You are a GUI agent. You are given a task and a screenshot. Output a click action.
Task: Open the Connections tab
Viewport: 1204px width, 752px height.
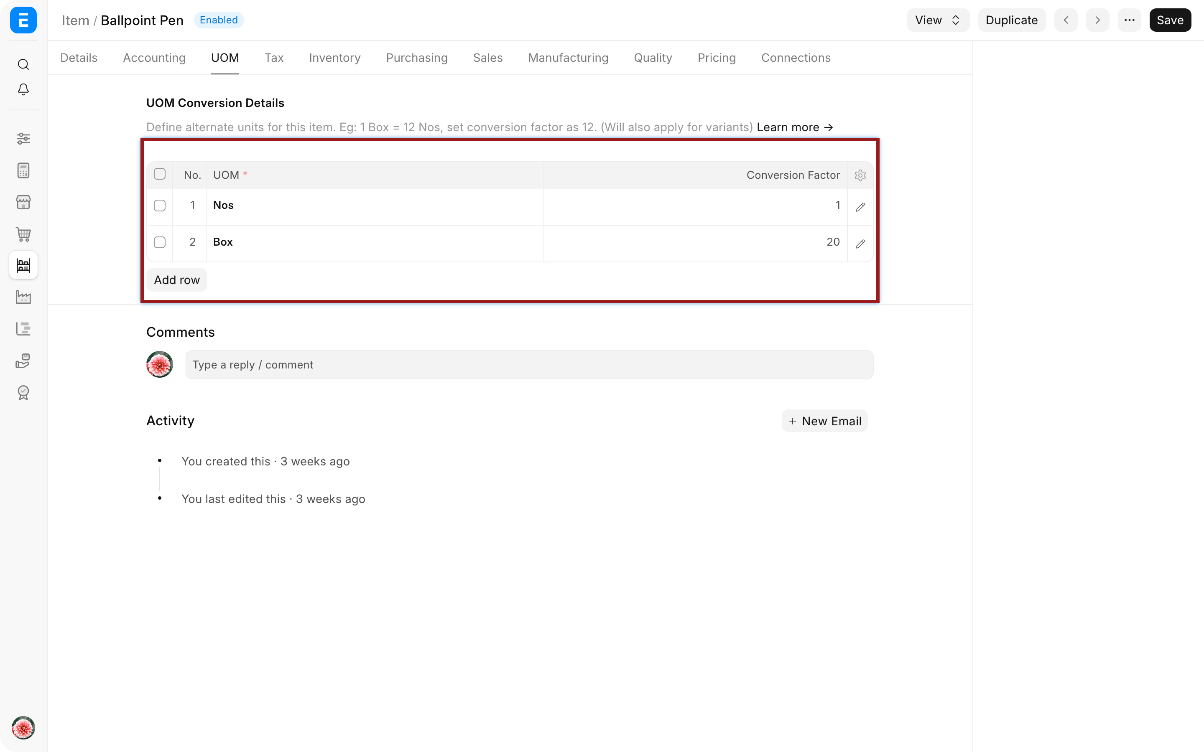(796, 58)
